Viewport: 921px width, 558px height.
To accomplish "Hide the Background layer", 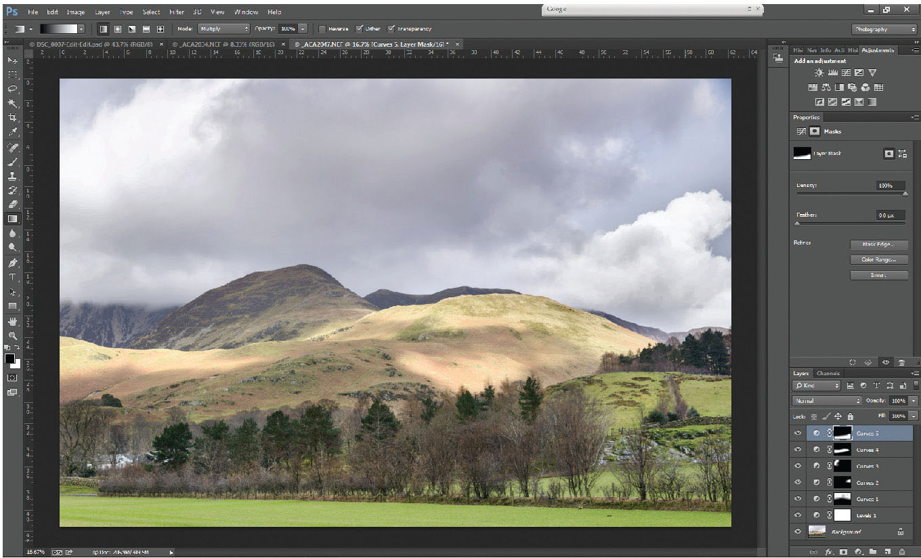I will (x=798, y=532).
